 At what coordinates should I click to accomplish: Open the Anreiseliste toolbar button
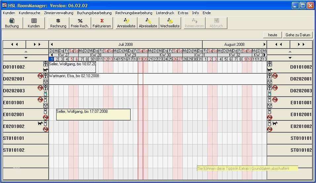(x=126, y=23)
